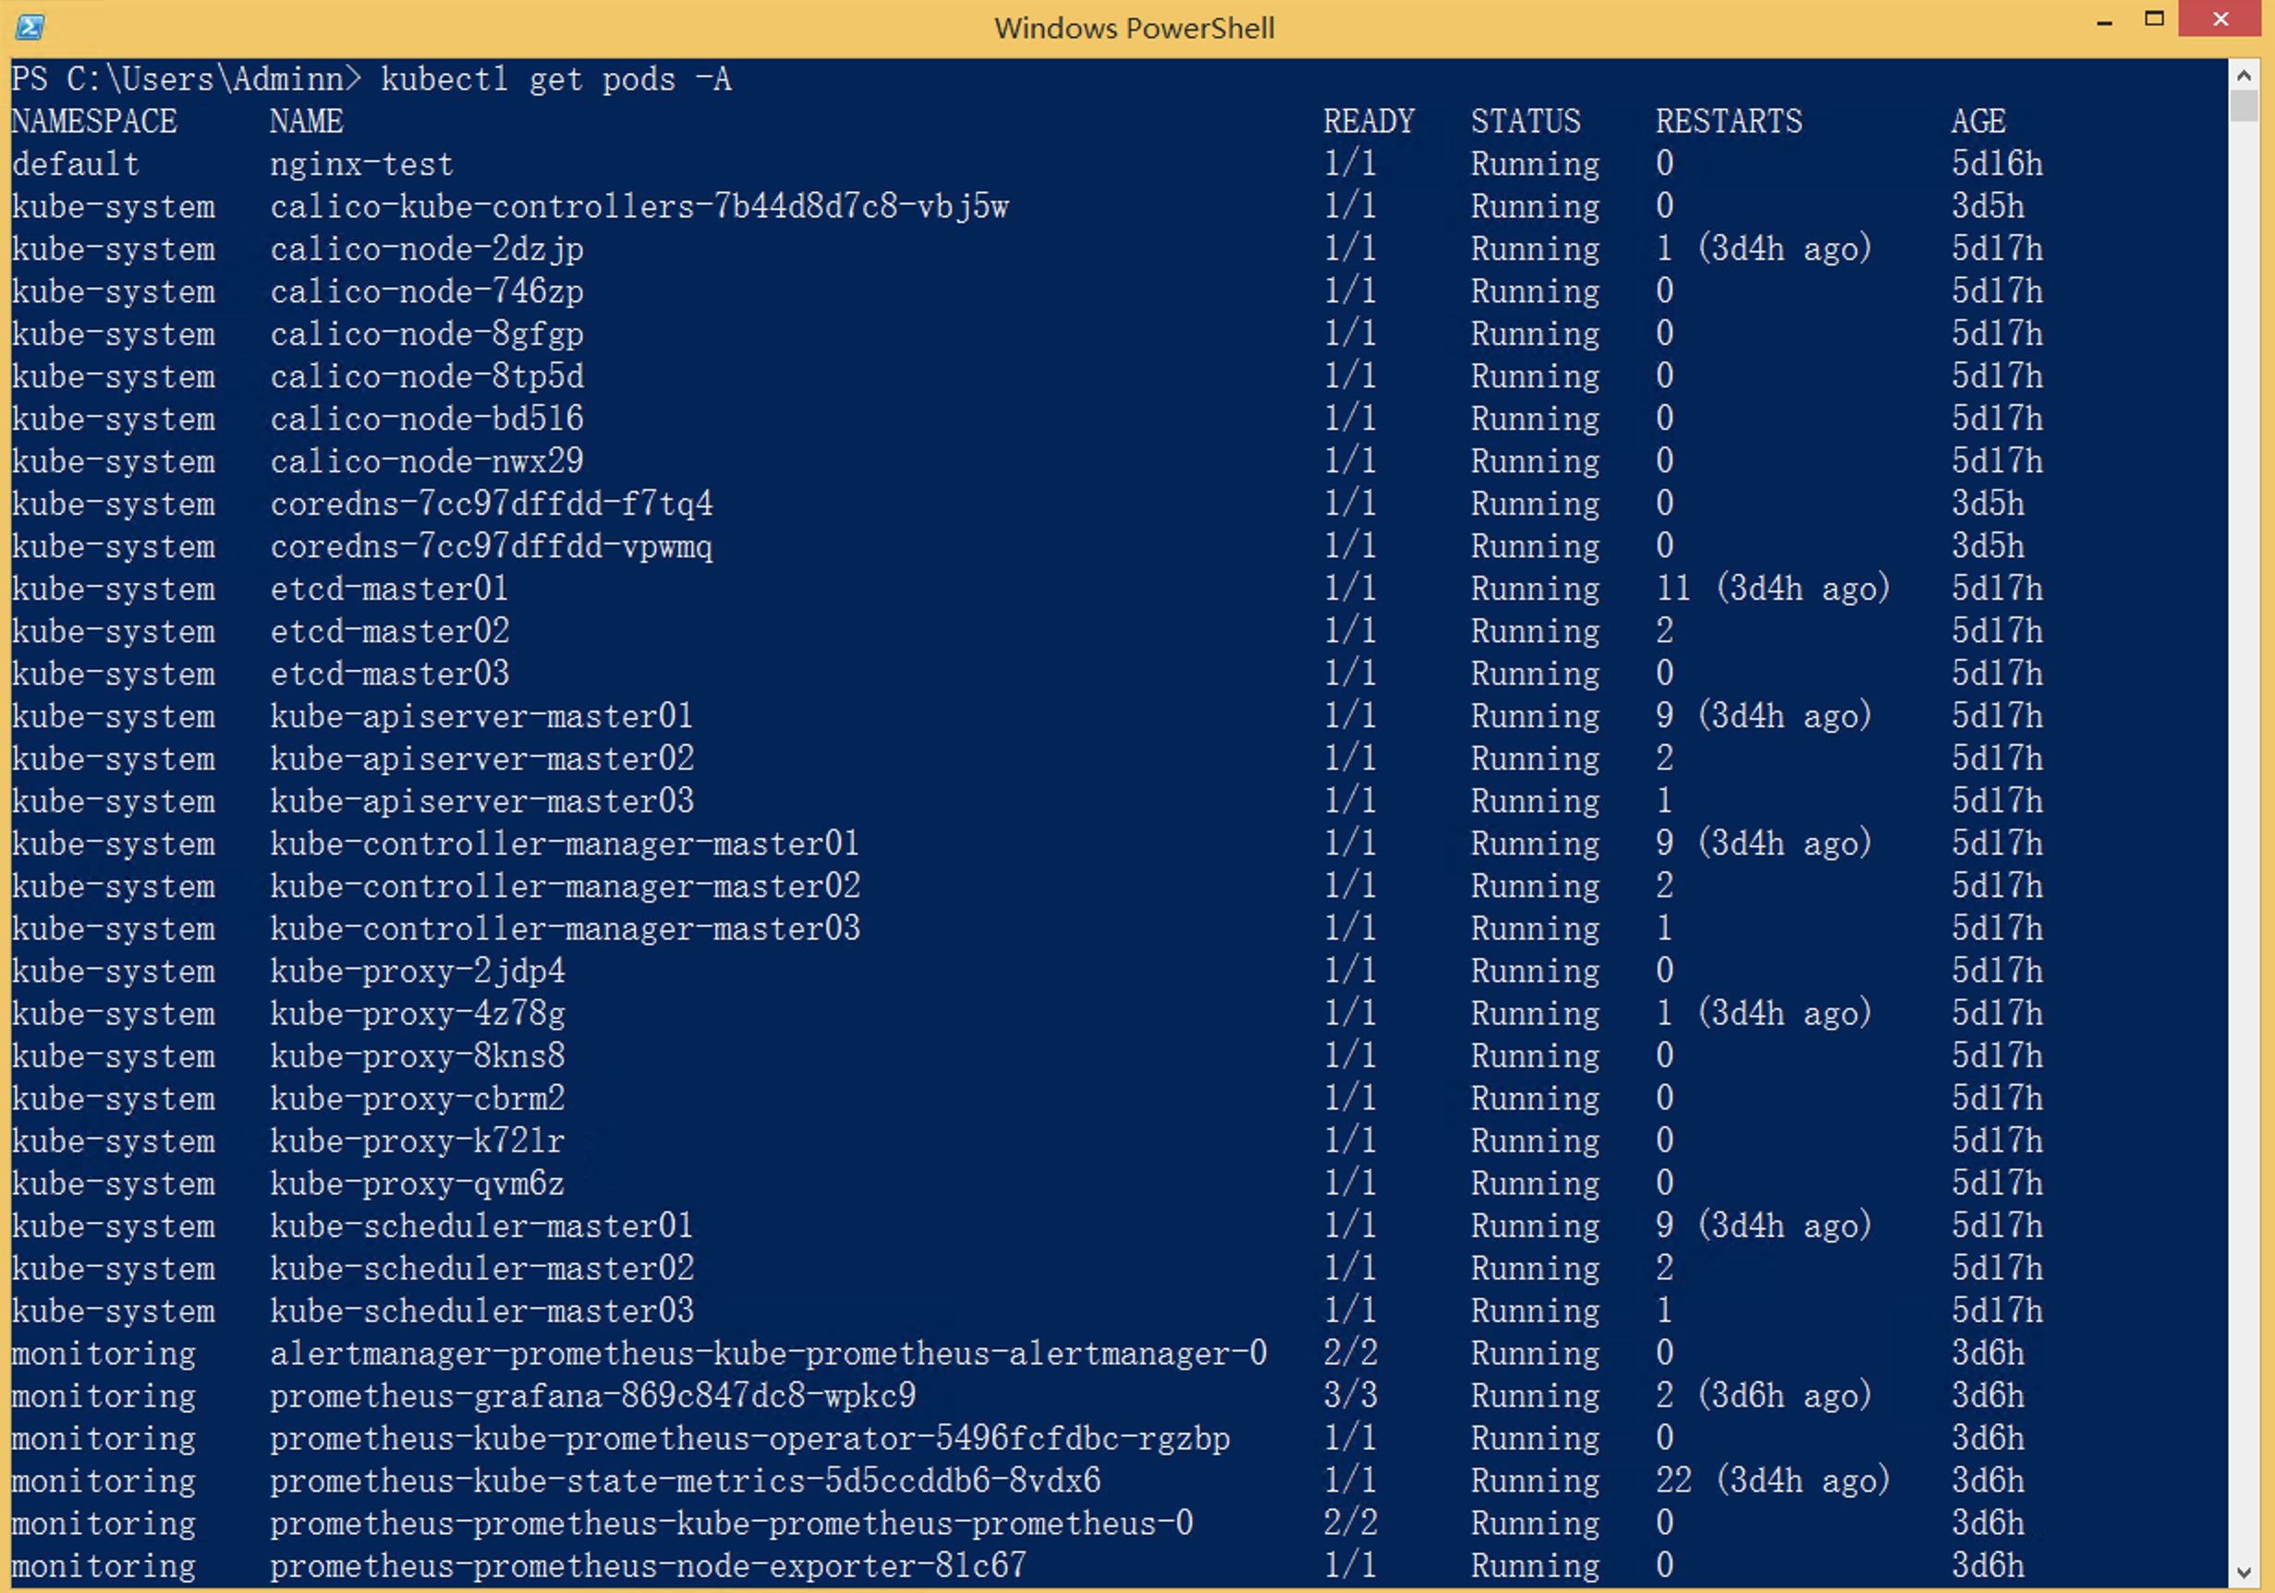2275x1593 pixels.
Task: Select the kube-proxy-qvm6z pod name
Action: coord(417,1184)
